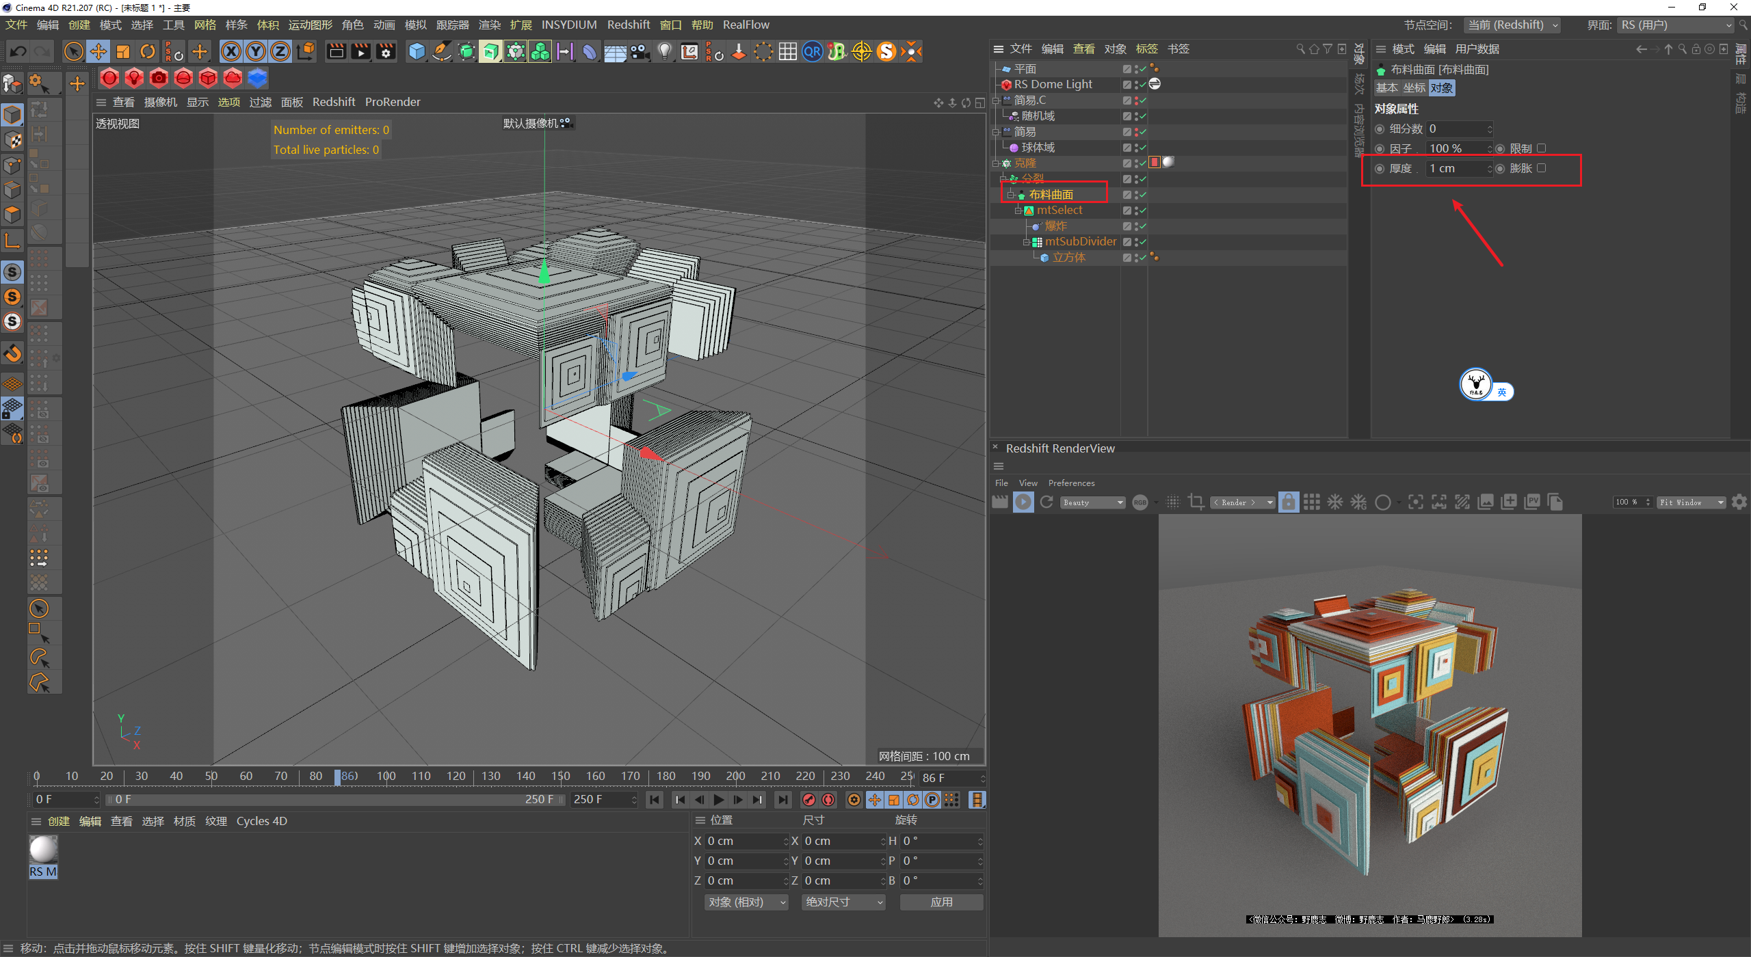Enable the 限制 checkbox
This screenshot has height=957, width=1751.
pos(1541,148)
